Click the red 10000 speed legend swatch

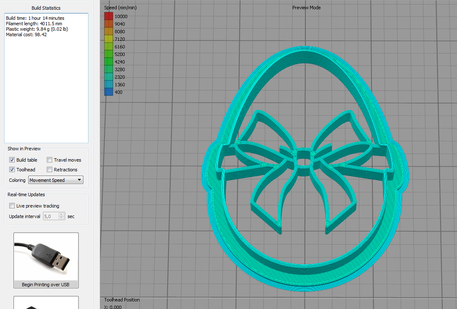(109, 16)
